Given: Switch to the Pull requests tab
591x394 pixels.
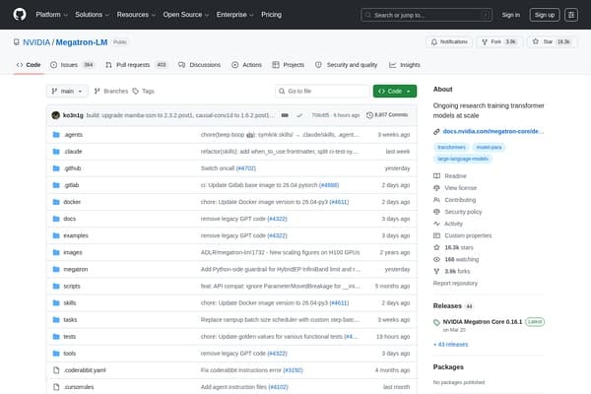Looking at the screenshot, I should [x=136, y=65].
